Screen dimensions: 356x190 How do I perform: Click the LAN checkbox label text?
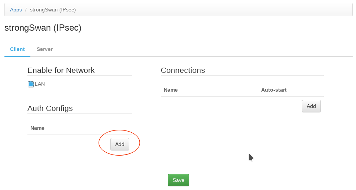point(40,84)
